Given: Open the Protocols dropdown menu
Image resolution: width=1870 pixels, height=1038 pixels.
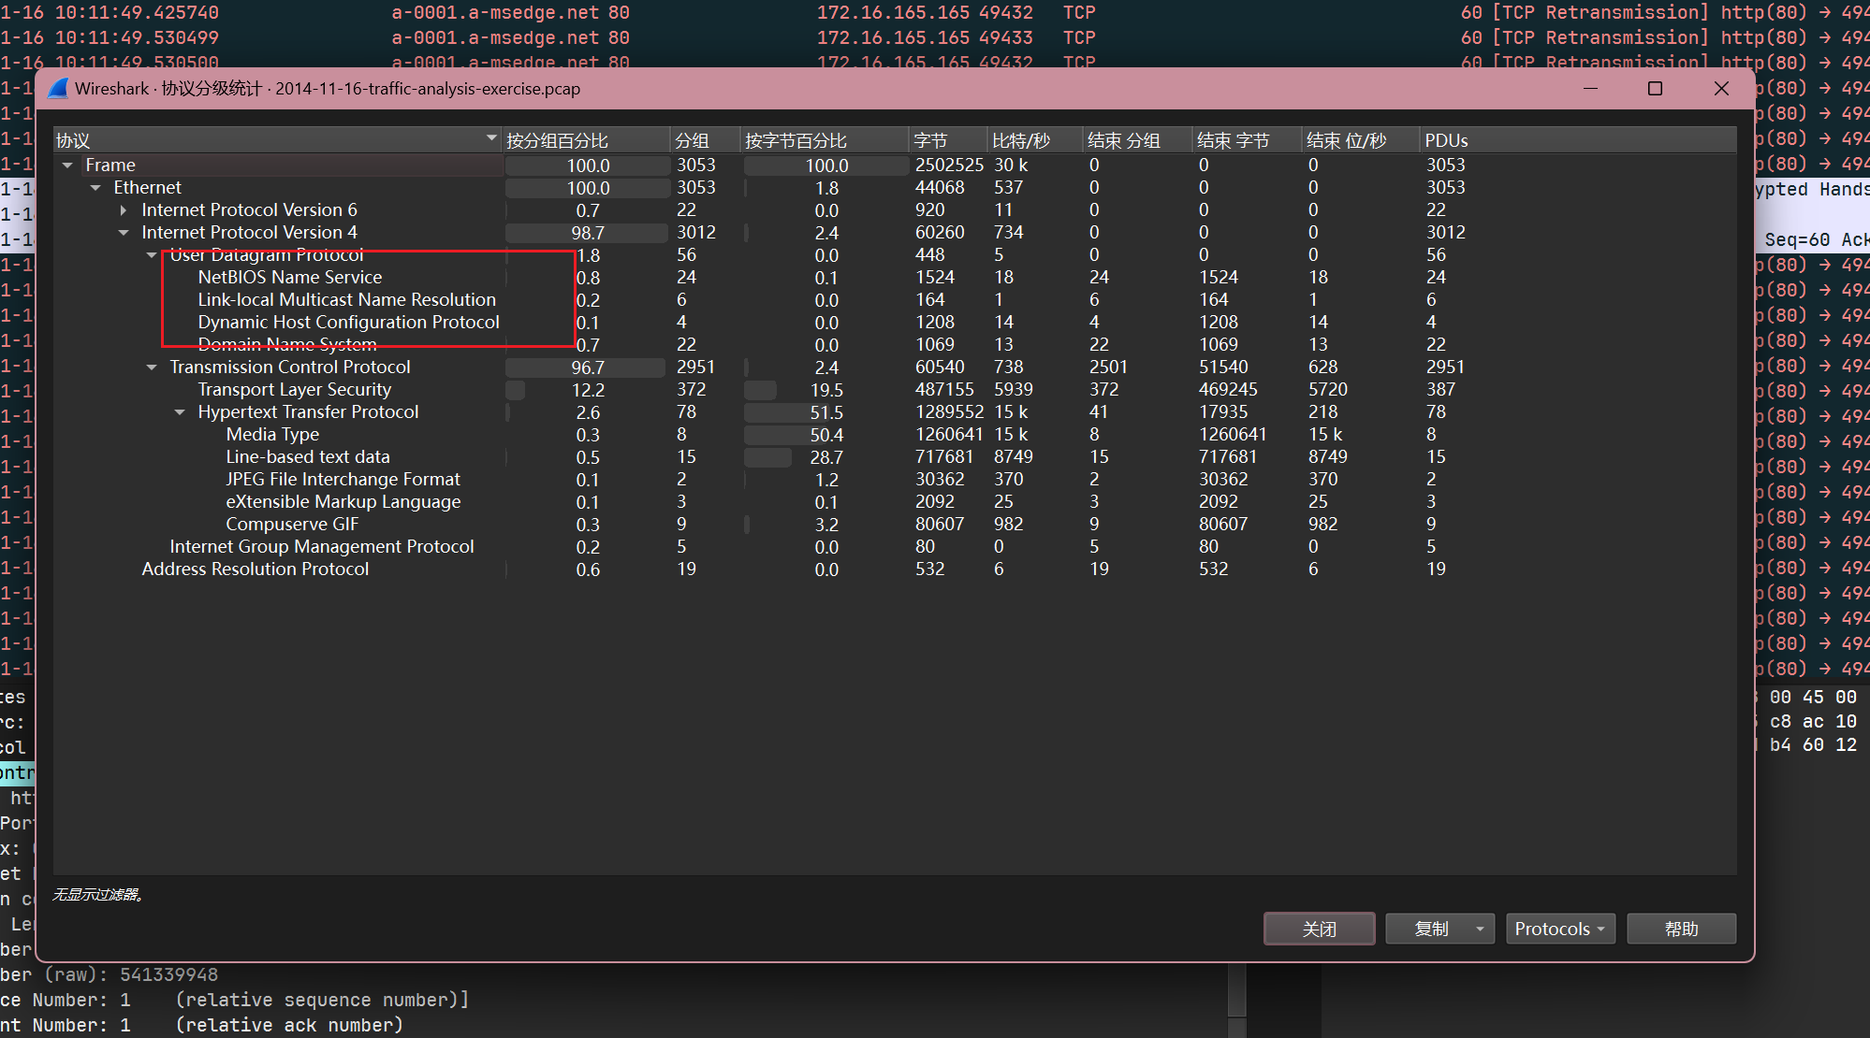Looking at the screenshot, I should point(1559,929).
